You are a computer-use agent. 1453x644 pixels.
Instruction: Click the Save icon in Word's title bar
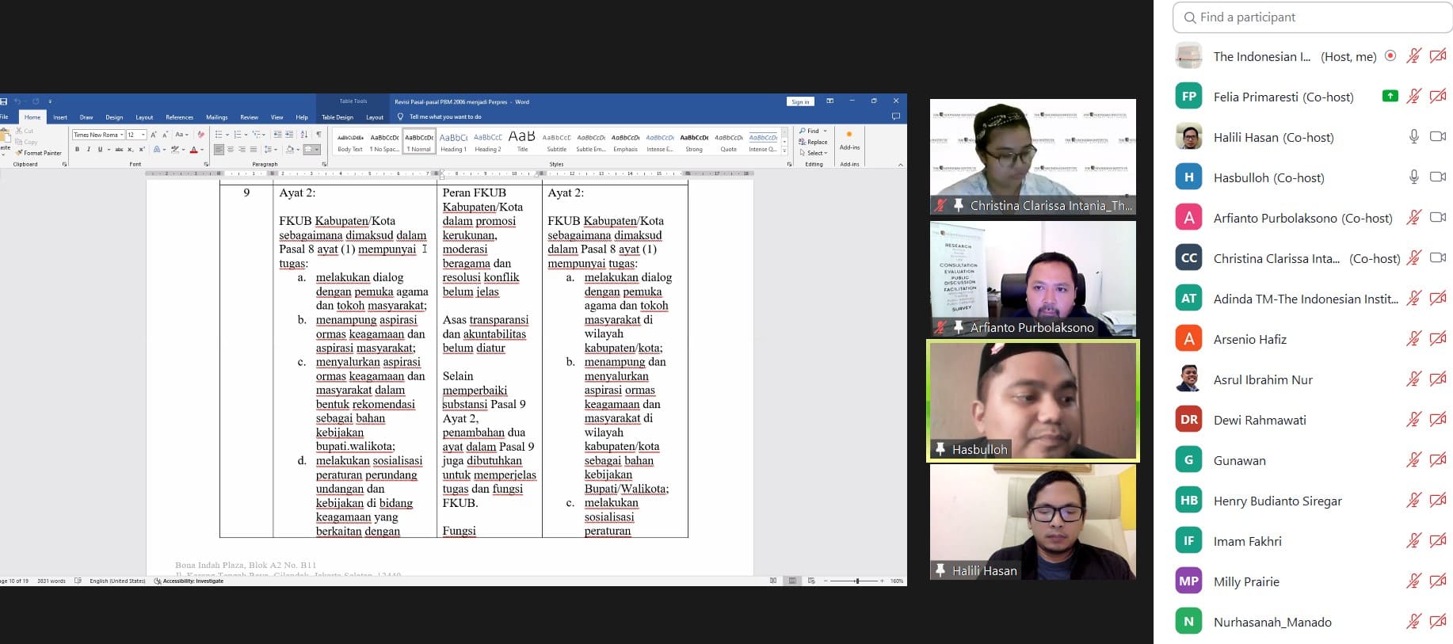(4, 101)
